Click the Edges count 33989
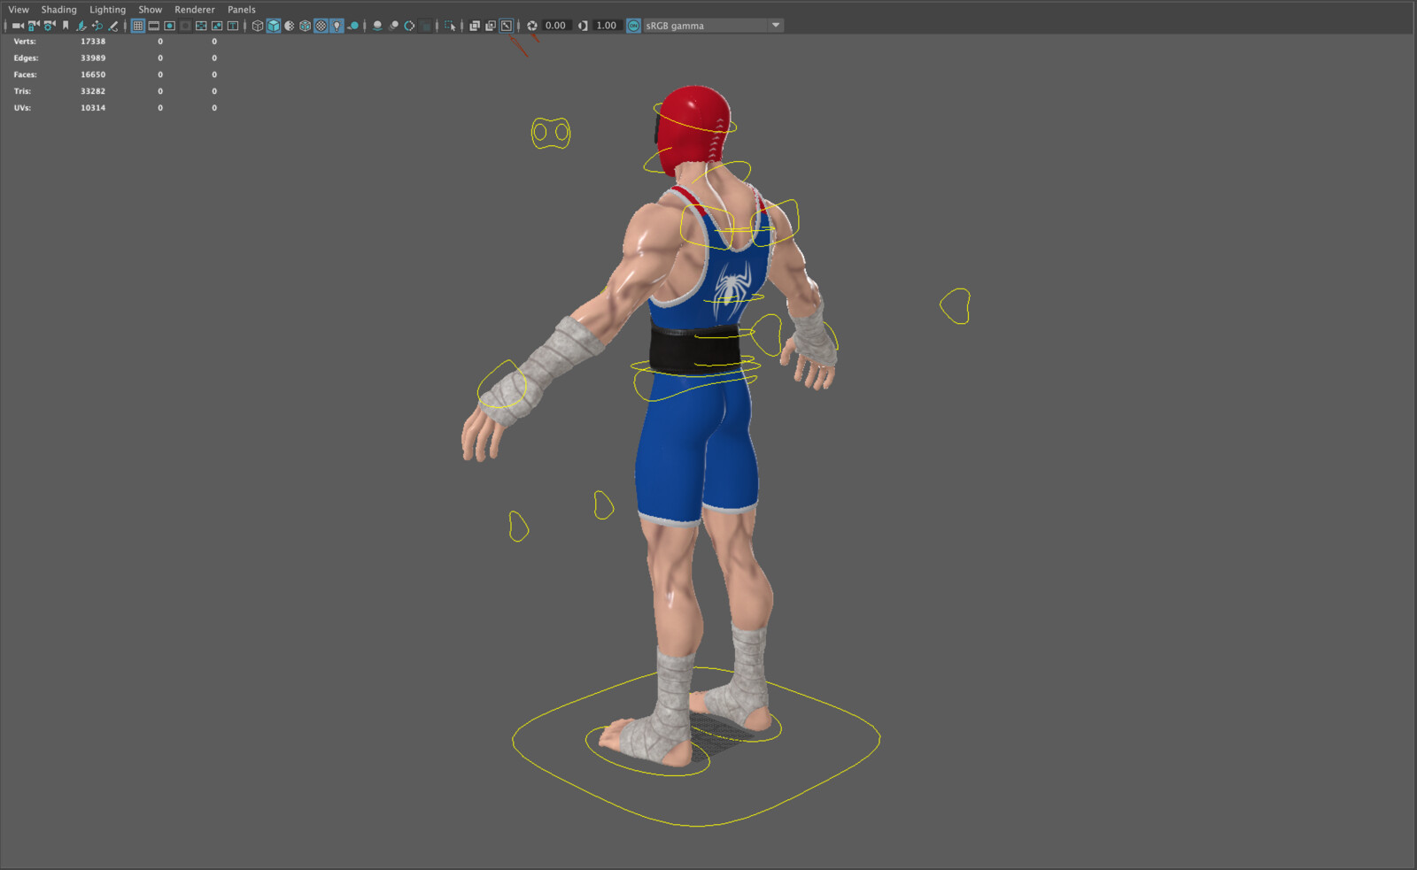The image size is (1417, 870). (93, 58)
